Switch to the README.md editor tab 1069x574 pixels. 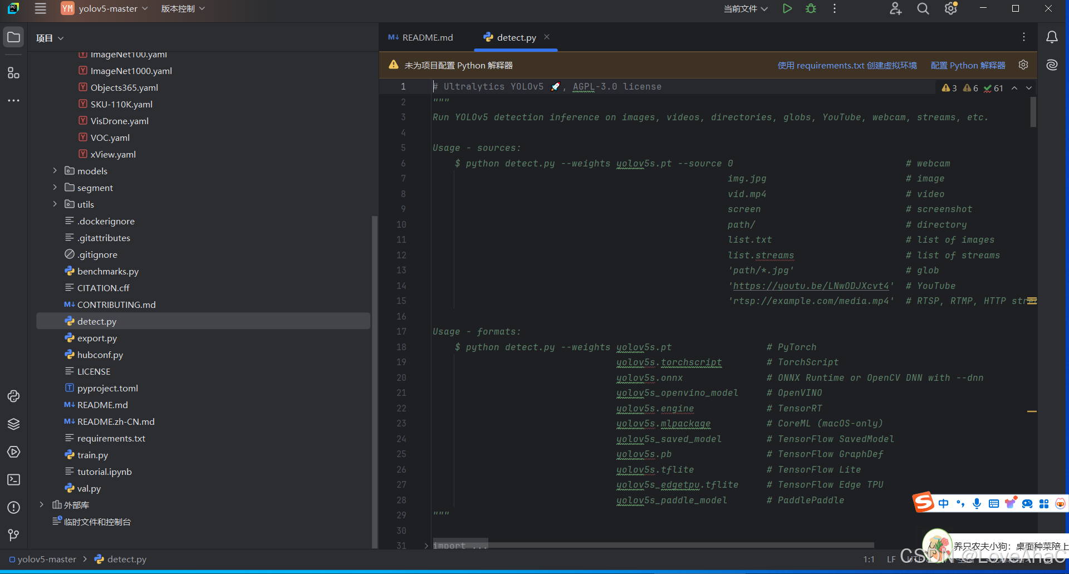coord(421,37)
